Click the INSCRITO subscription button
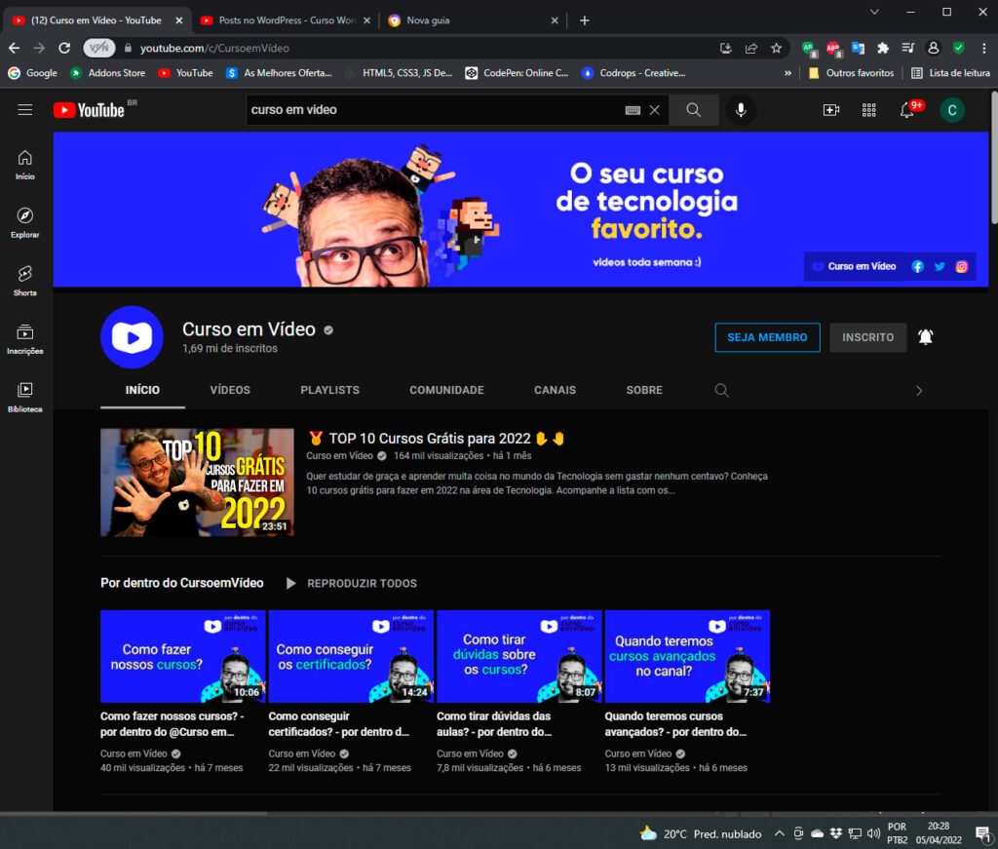This screenshot has height=849, width=998. tap(868, 337)
